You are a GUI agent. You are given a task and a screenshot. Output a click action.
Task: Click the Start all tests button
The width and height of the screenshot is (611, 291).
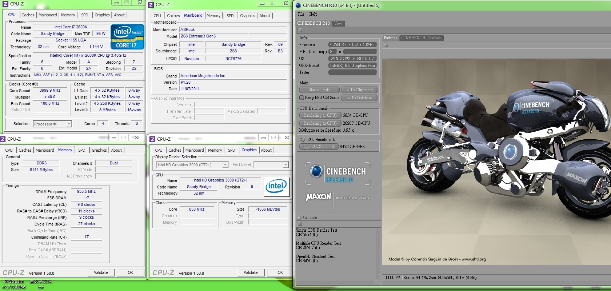pos(319,90)
